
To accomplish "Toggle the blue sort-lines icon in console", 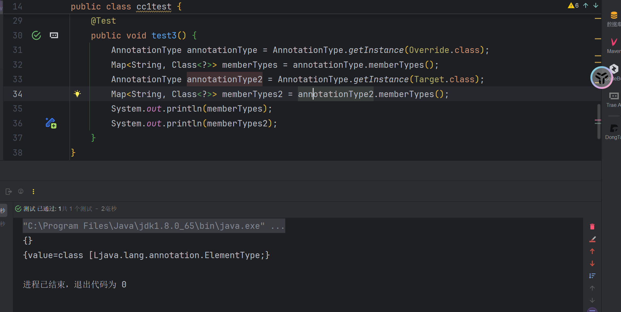I will 592,276.
